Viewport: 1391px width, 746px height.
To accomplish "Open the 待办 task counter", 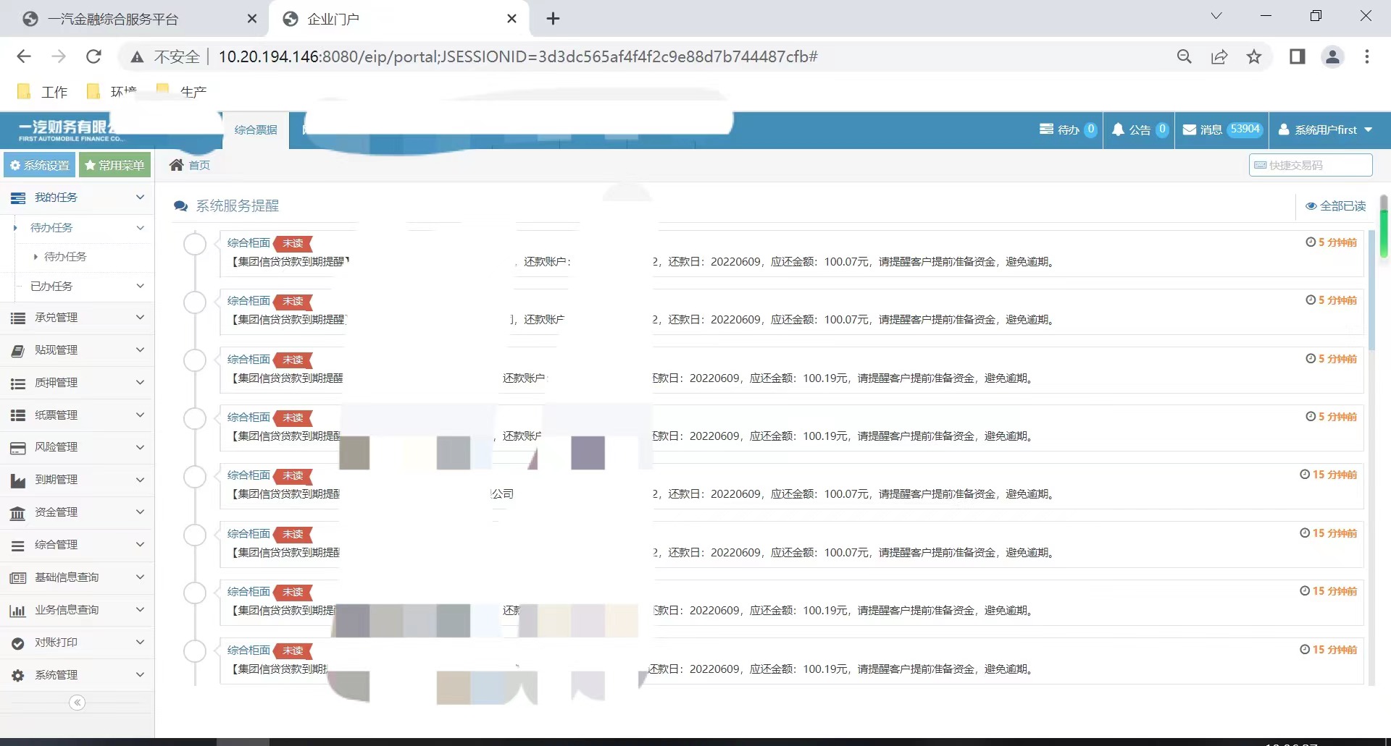I will pyautogui.click(x=1068, y=130).
